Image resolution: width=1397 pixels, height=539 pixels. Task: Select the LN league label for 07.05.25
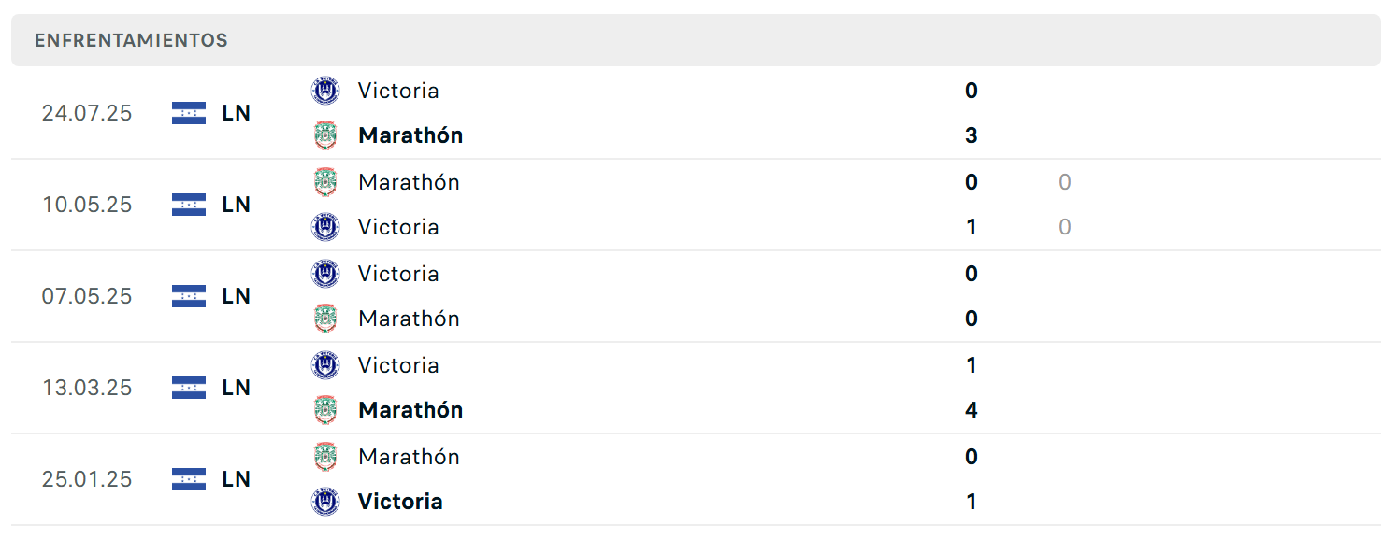[237, 296]
